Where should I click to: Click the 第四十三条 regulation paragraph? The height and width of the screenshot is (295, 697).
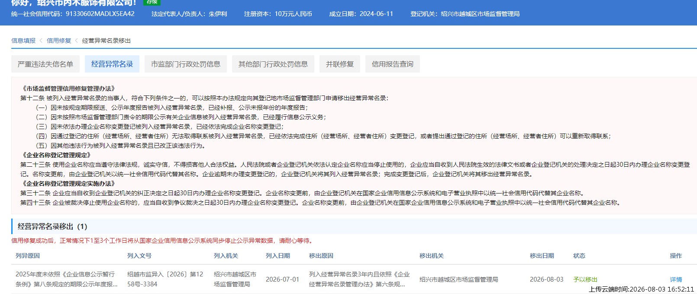pos(321,203)
